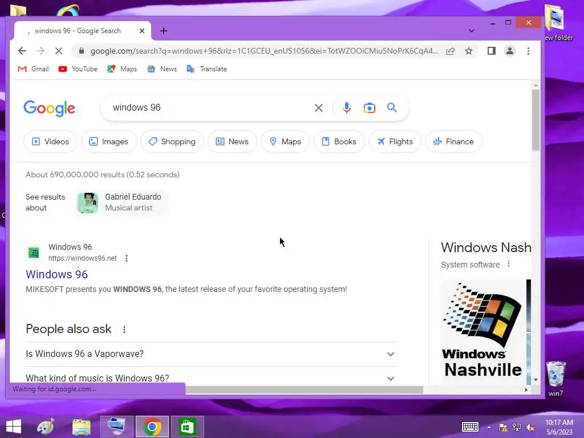Click into the windows 96 search field

coord(209,108)
